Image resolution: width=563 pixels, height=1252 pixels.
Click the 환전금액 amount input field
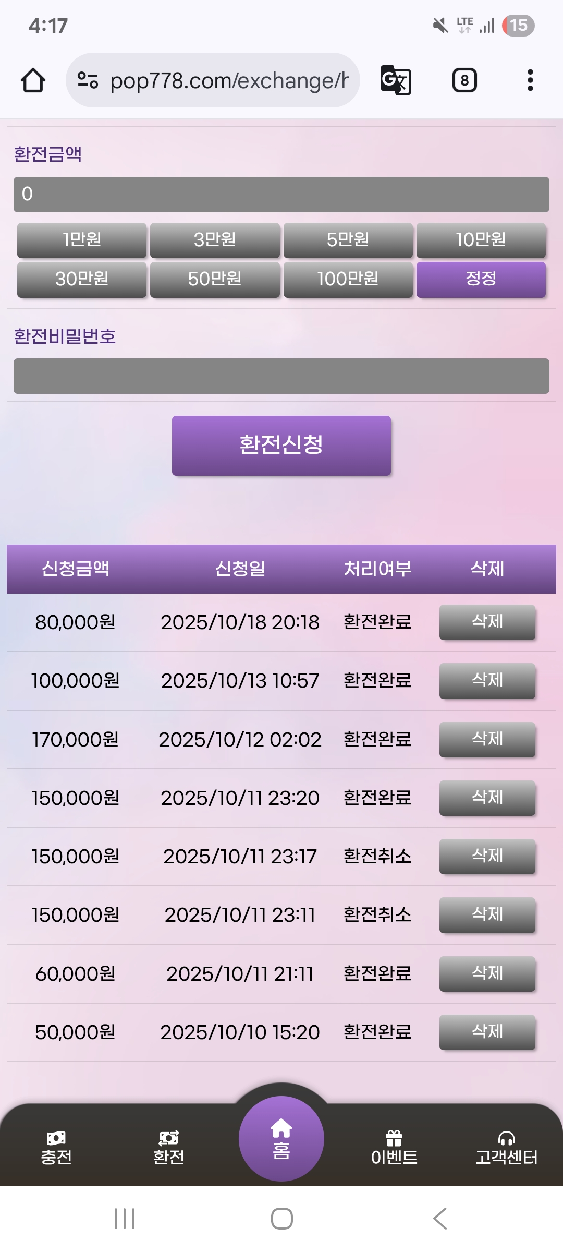[x=281, y=195]
